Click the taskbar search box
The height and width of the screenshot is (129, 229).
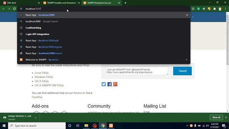pos(37,126)
